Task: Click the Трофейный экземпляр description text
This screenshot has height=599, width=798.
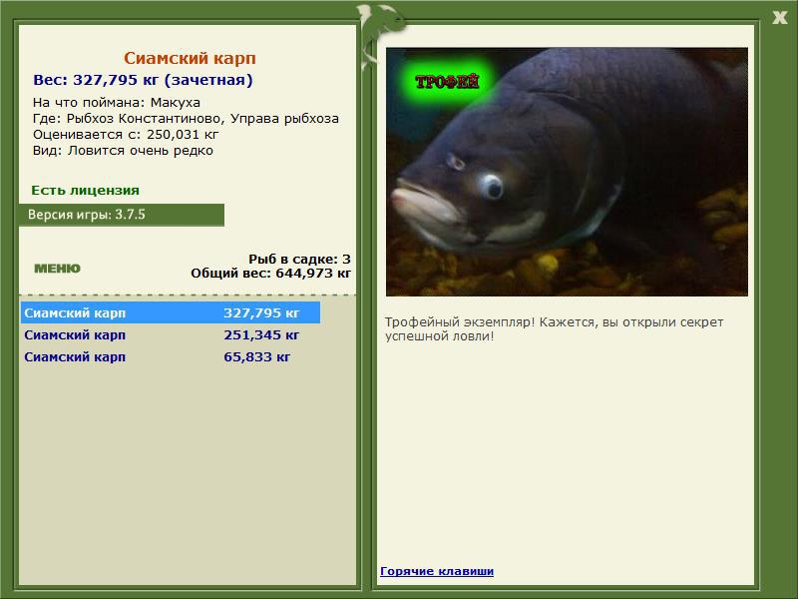Action: pos(554,329)
